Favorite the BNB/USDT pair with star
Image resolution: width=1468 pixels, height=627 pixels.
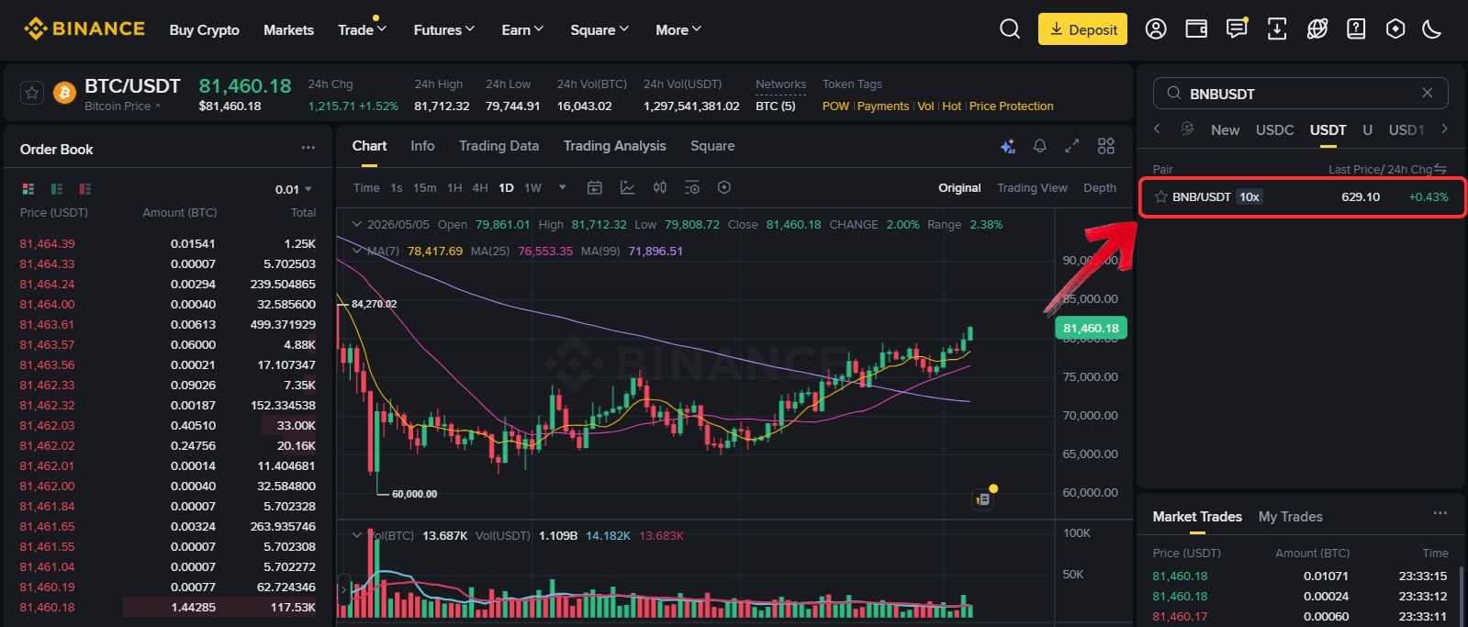[1161, 196]
